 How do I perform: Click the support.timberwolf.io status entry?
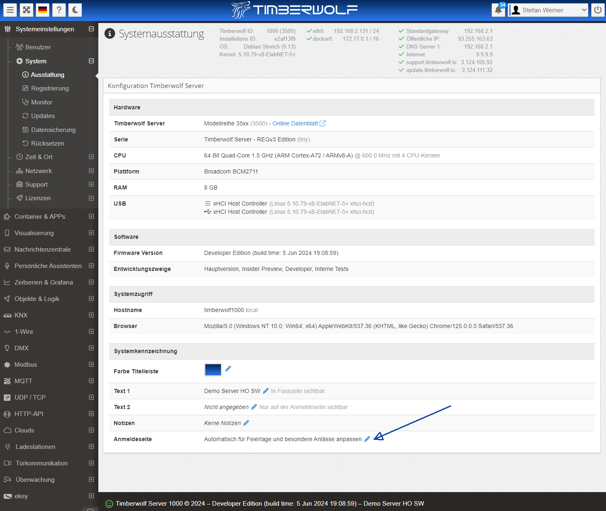pyautogui.click(x=446, y=62)
